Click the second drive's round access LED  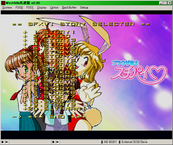click(53, 142)
